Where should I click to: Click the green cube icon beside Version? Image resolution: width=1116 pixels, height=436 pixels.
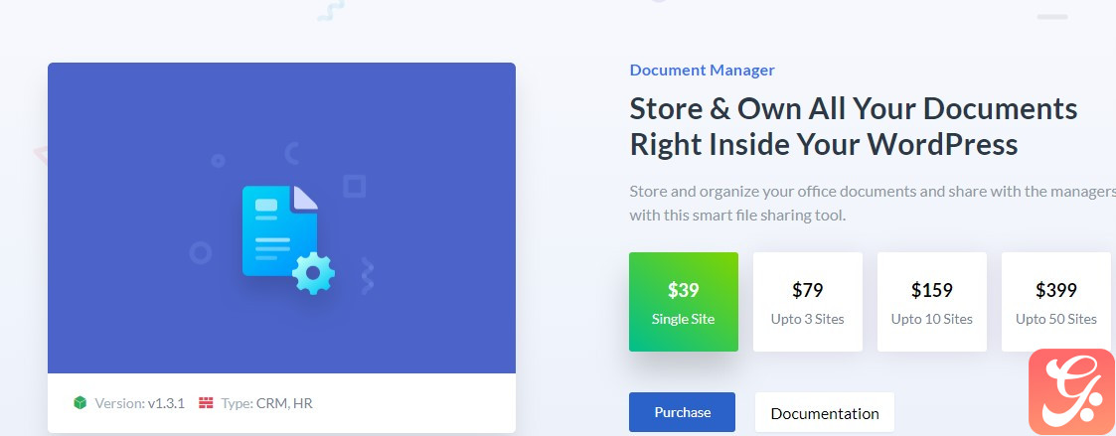click(80, 403)
